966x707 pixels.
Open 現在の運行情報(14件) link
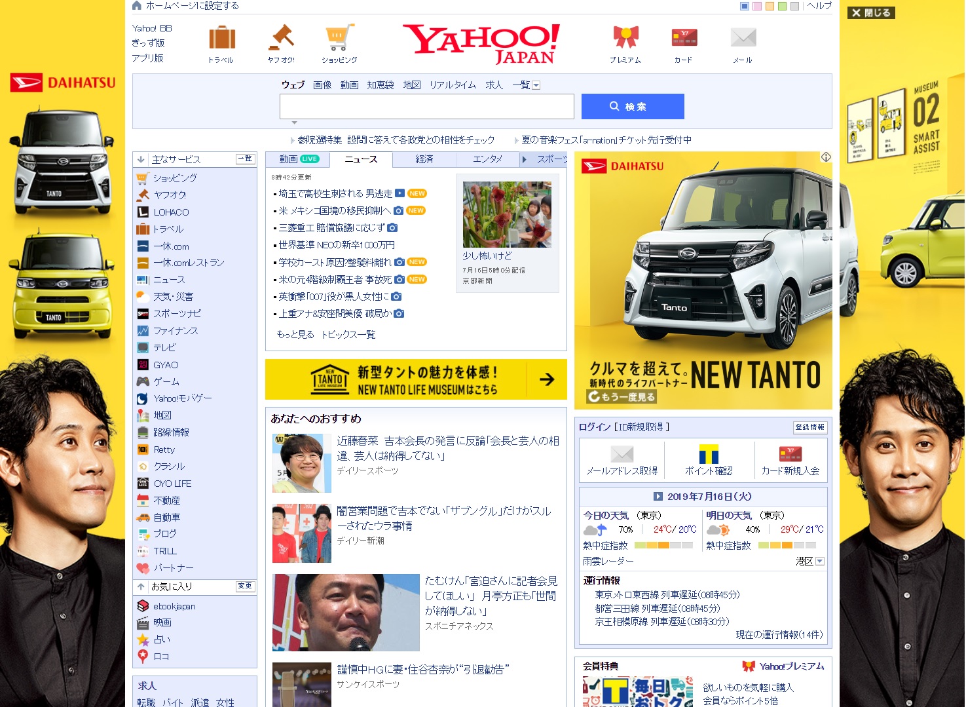(779, 635)
